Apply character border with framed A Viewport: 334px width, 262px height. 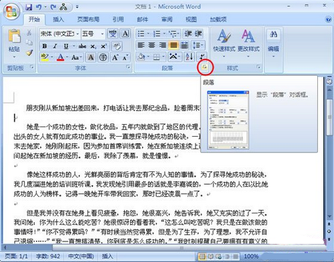click(125, 34)
